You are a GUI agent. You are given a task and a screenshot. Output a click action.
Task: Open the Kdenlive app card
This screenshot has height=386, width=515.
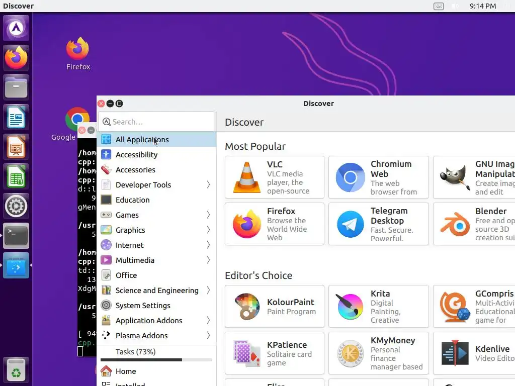(x=474, y=353)
